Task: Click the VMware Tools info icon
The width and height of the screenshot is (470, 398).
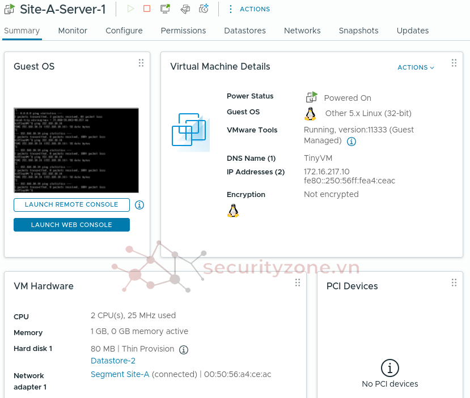Action: [351, 141]
